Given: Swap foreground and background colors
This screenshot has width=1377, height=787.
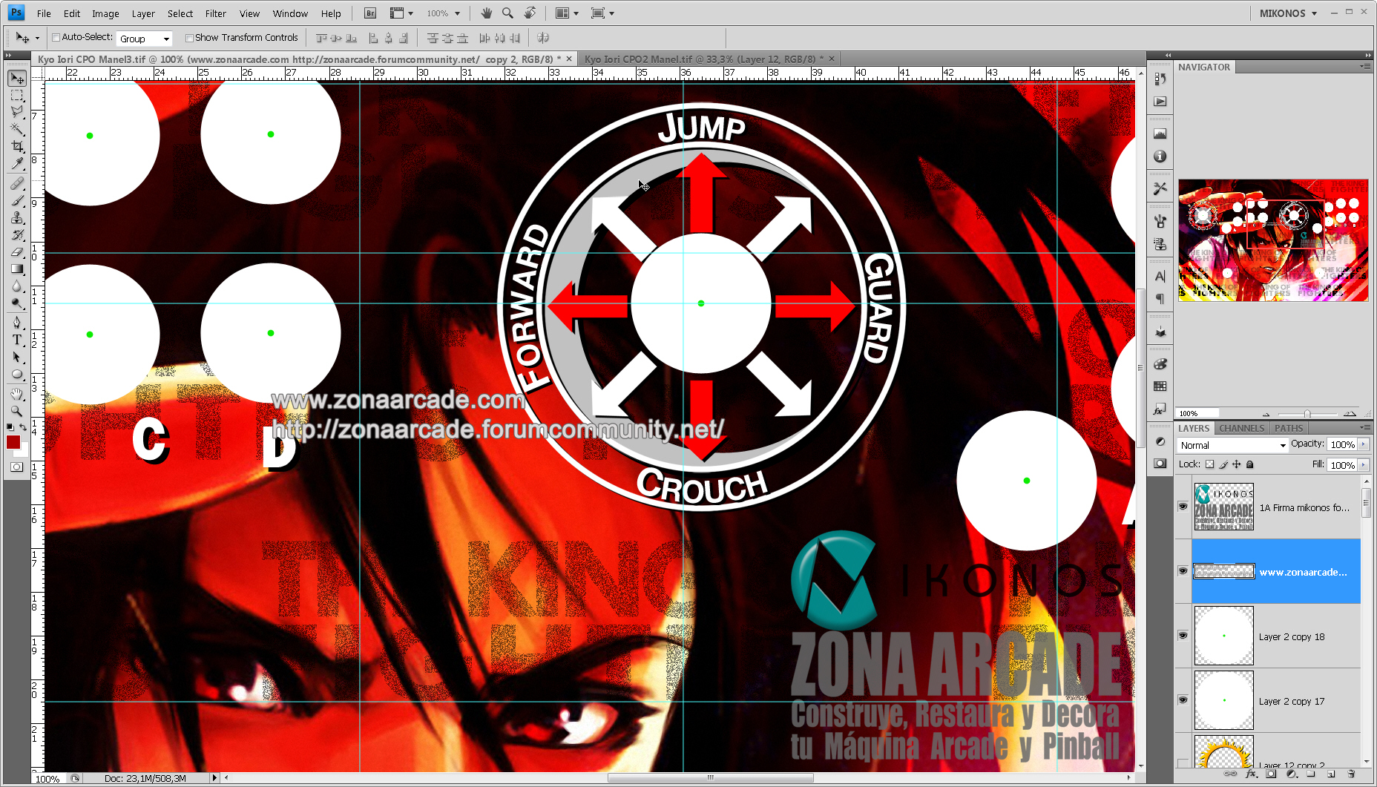Looking at the screenshot, I should [23, 427].
